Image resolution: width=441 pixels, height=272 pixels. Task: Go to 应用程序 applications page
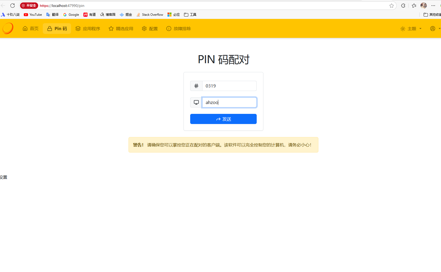(88, 29)
